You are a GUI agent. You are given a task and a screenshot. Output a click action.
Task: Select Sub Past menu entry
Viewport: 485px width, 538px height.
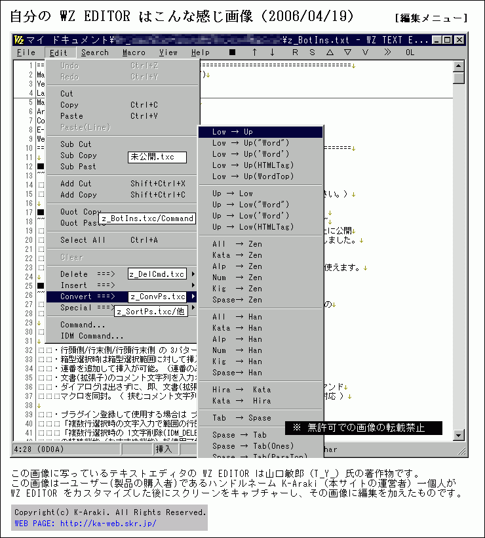[x=122, y=167]
